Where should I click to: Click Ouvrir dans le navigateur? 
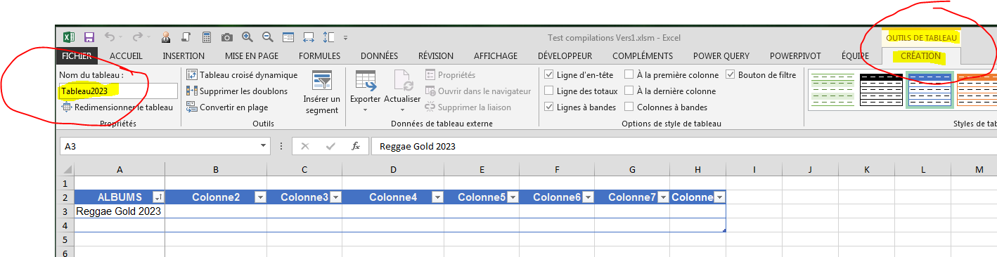tap(478, 91)
